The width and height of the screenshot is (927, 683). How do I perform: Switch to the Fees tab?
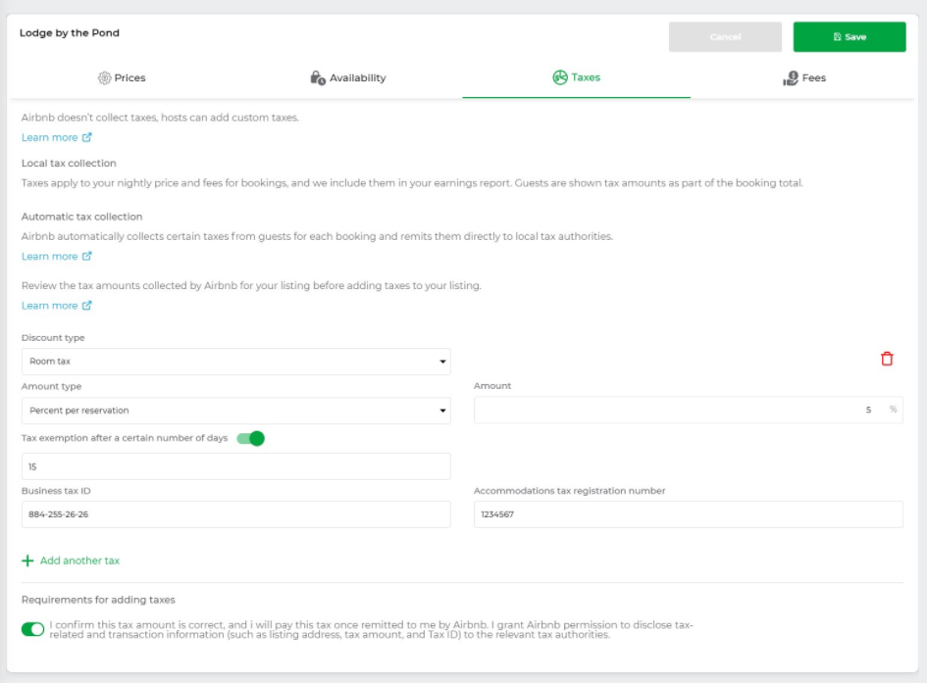(804, 78)
